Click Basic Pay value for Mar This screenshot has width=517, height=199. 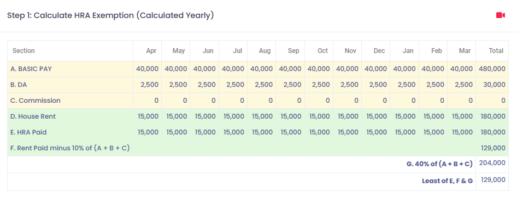tap(462, 69)
